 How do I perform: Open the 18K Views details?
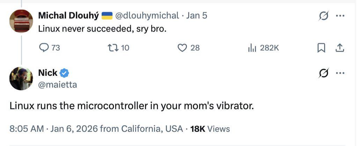click(x=210, y=129)
